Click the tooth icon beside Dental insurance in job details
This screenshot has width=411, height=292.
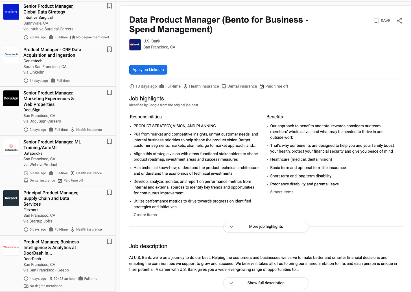(x=224, y=86)
